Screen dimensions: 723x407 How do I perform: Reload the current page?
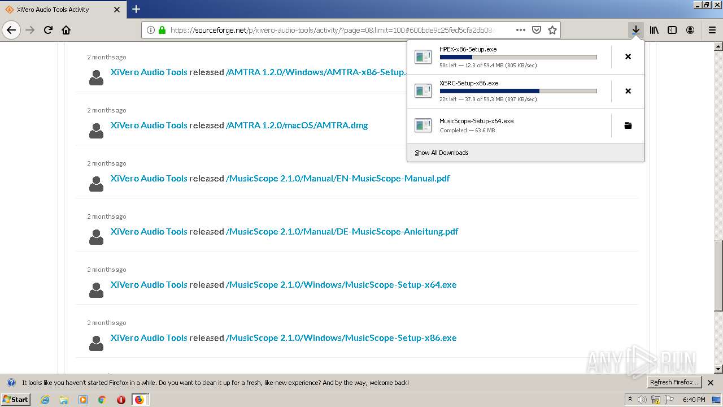pyautogui.click(x=48, y=30)
